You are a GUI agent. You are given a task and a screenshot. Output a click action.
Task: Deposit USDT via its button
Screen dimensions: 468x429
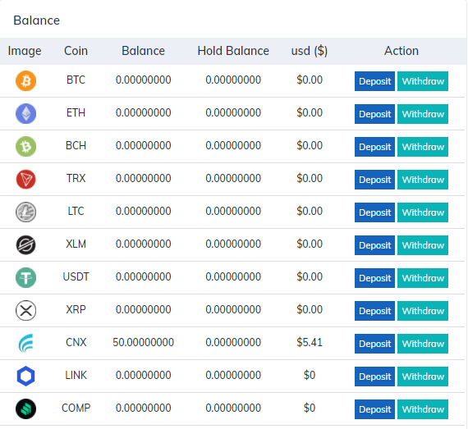click(374, 278)
